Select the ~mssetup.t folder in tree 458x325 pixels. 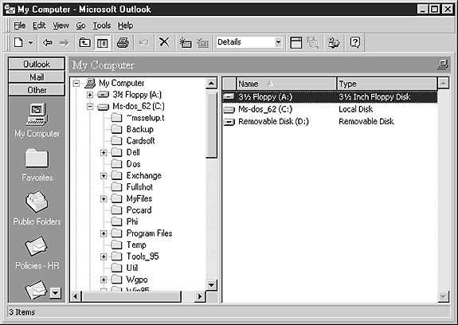138,118
